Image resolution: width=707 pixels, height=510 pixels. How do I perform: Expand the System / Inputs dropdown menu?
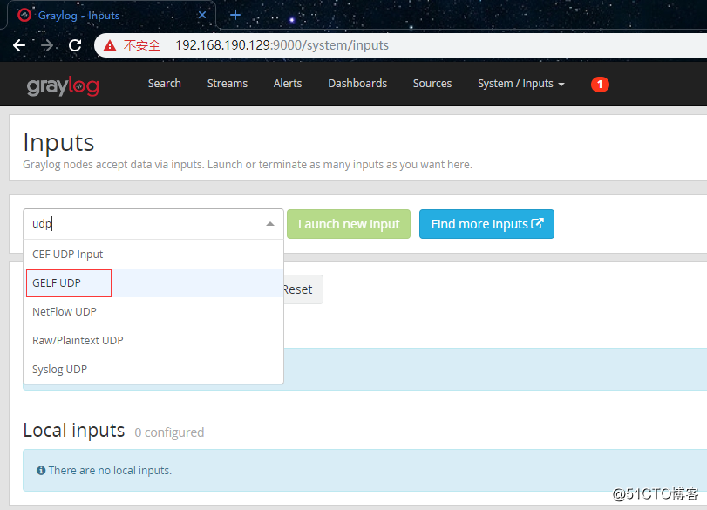(x=520, y=84)
